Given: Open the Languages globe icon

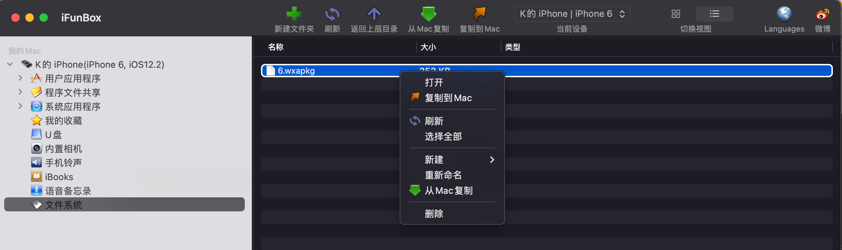Looking at the screenshot, I should [x=784, y=14].
